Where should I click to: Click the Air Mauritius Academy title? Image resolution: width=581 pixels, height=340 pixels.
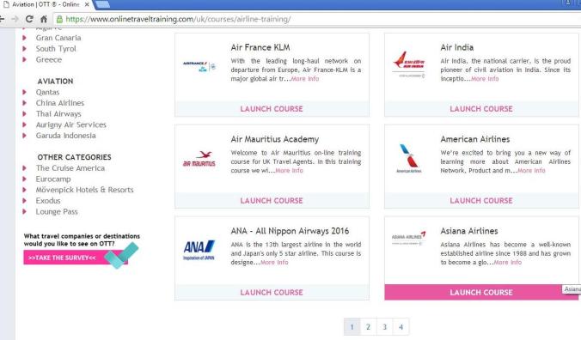coord(274,139)
